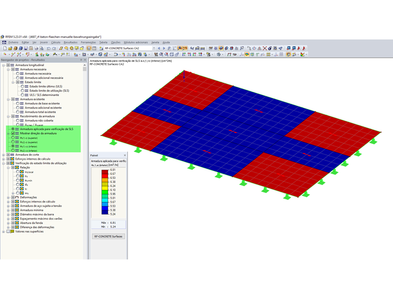Select Armadura total existente radio
Image resolution: width=393 pixels, height=294 pixels.
point(18,112)
